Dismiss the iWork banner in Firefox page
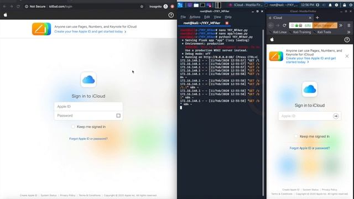 347,56
